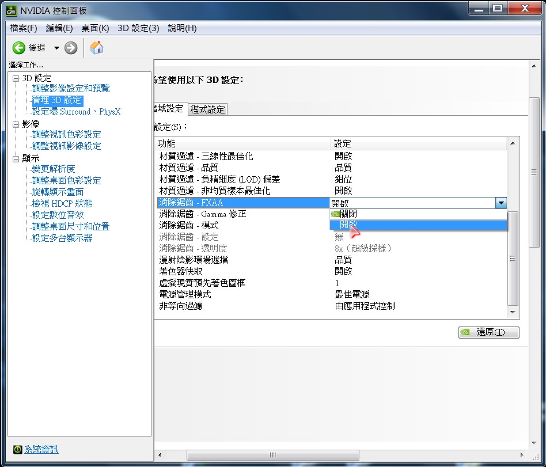Screen dimensions: 546x467
Task: Open the 編輯(E) menu
Action: point(59,28)
